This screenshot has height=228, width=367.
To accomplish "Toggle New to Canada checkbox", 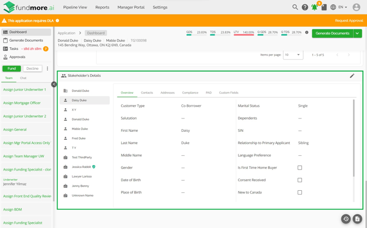I will [x=300, y=192].
